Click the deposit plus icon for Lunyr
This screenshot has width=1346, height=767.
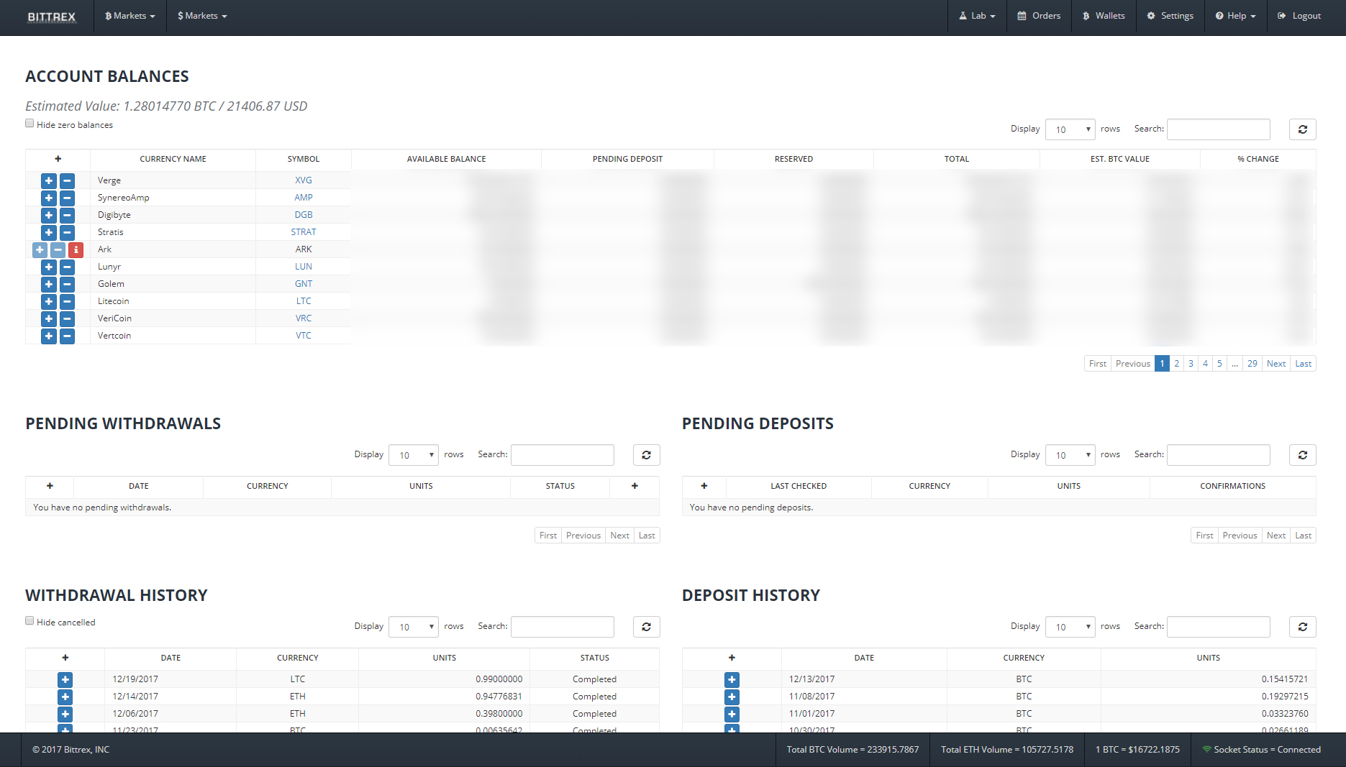[x=49, y=267]
